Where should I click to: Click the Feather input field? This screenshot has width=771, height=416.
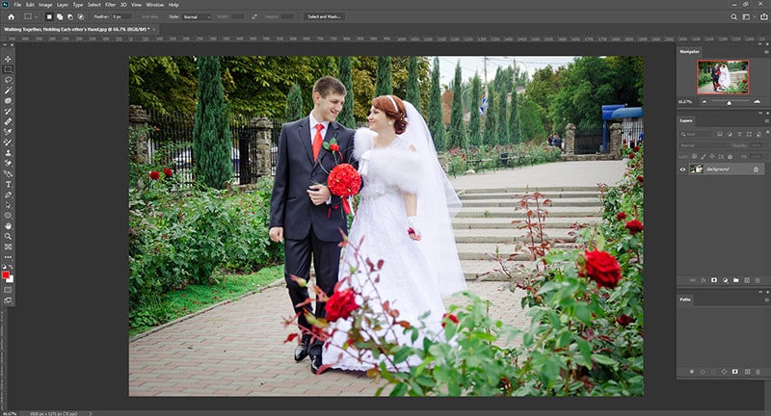coord(121,16)
